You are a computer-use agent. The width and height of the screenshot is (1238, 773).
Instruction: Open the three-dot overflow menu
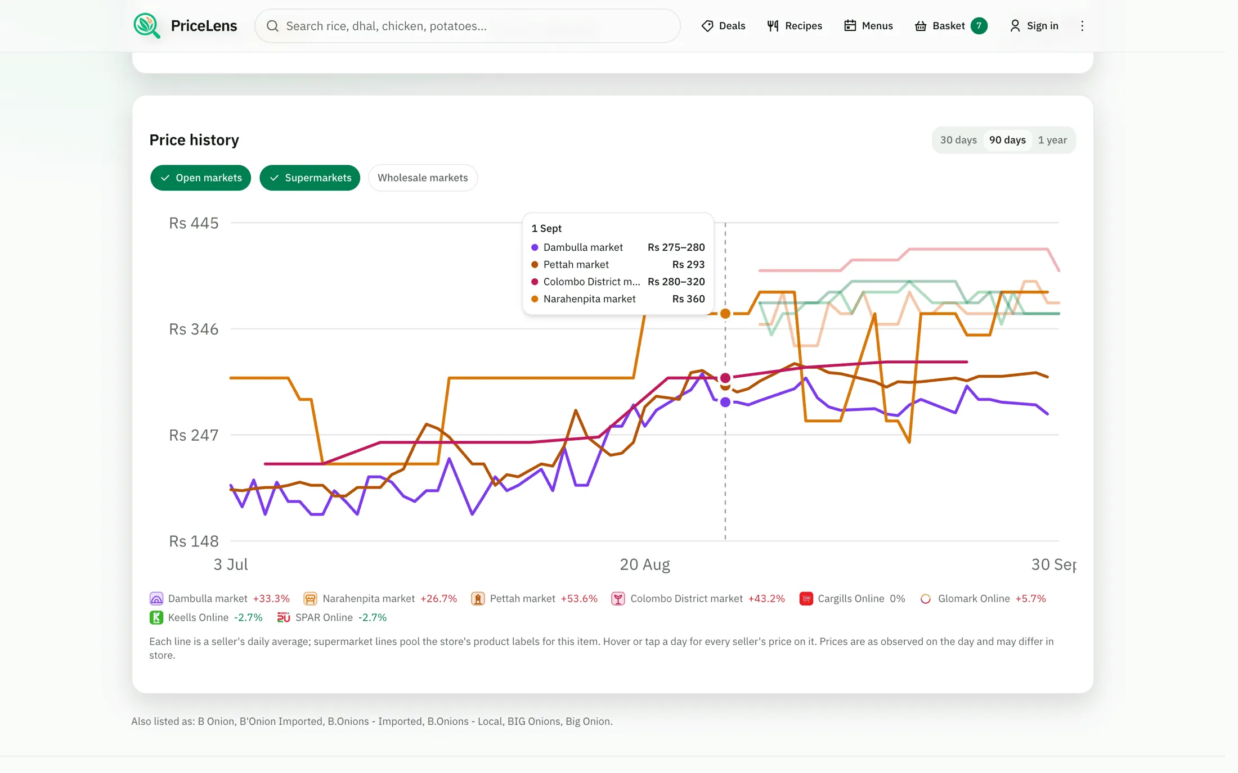(1082, 26)
